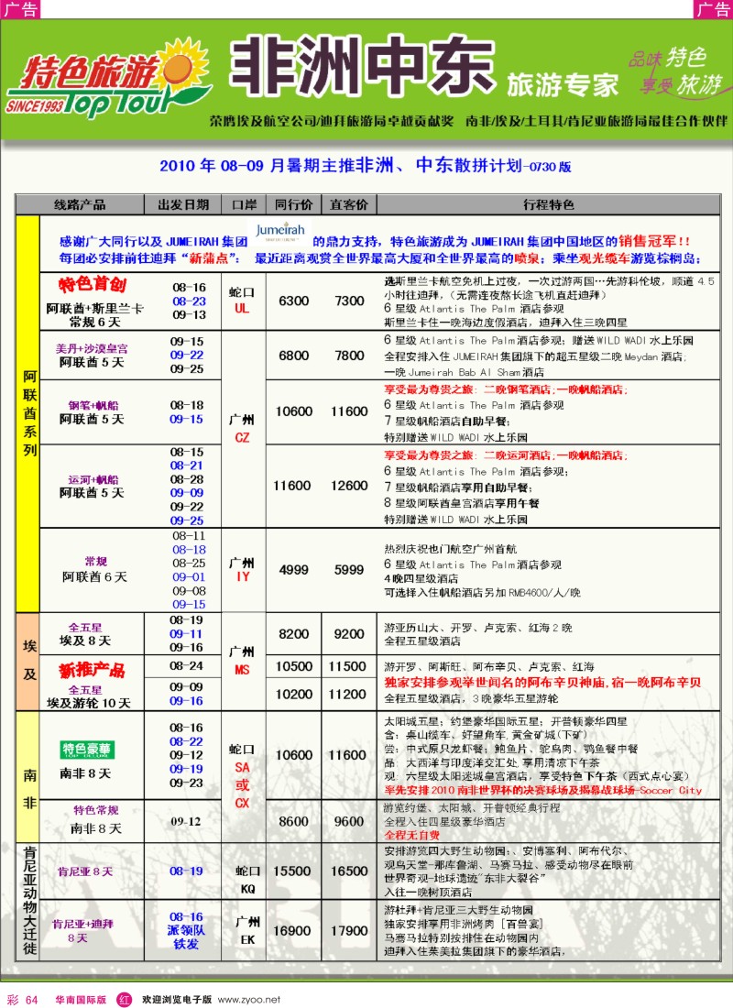The height and width of the screenshot is (1008, 733).
Task: Click the 热烈庆祝也门航空广州首航 text
Action: click(x=451, y=549)
